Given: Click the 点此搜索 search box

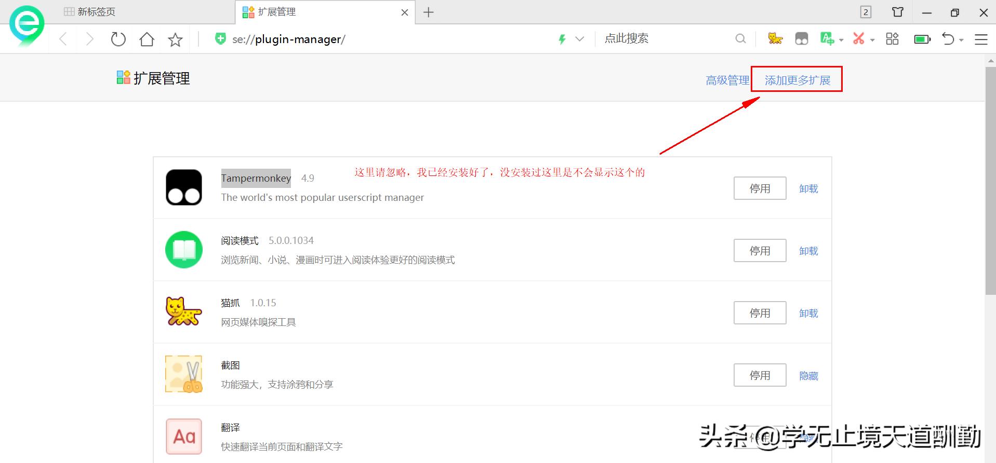Looking at the screenshot, I should 665,39.
